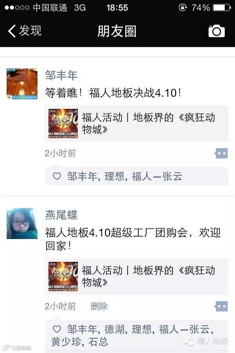Tap 黄少珍 in the liked-by list
Screen dimensions: 235x353
66,342
